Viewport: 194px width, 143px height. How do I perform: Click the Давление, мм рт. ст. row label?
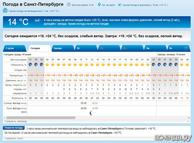[x=16, y=80]
